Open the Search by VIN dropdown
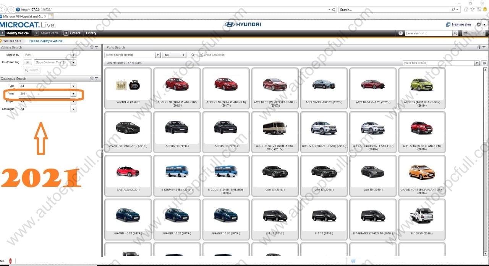Image resolution: width=489 pixels, height=266 pixels. pyautogui.click(x=73, y=55)
